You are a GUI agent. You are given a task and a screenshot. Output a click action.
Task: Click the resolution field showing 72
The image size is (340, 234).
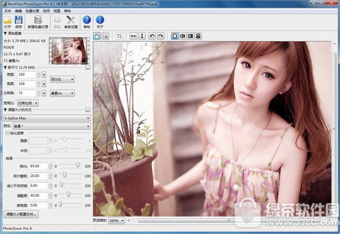(x=27, y=93)
